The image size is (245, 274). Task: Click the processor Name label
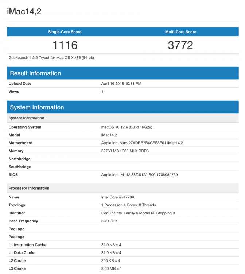(x=14, y=197)
